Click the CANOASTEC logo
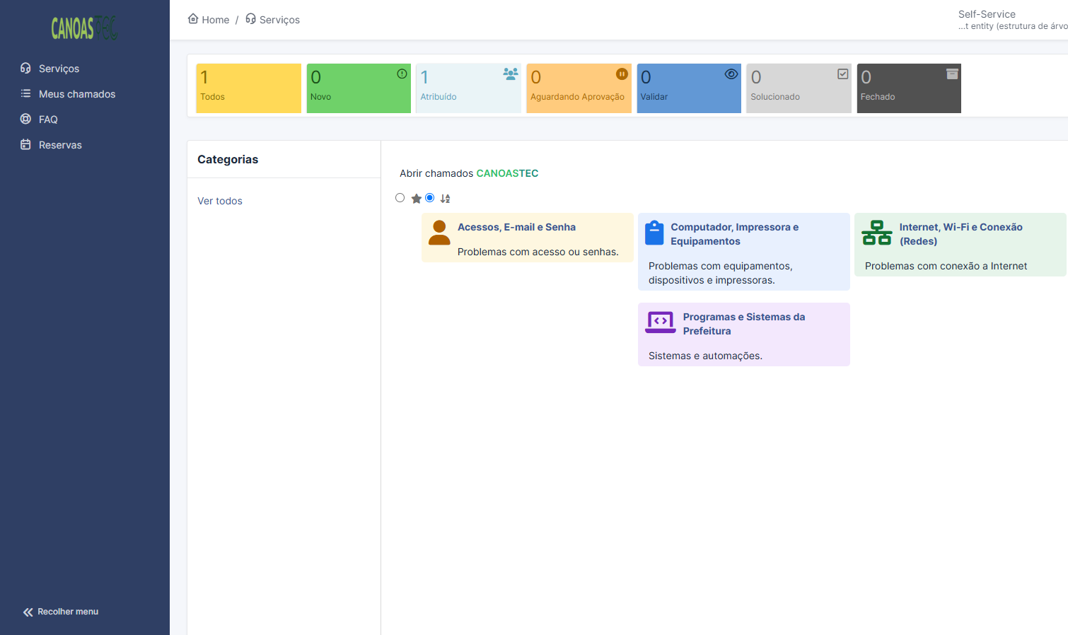The height and width of the screenshot is (635, 1068). 84,28
